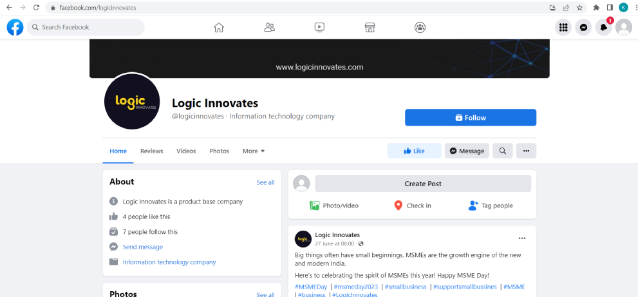Click the post author's small Logic avatar

[x=303, y=239]
